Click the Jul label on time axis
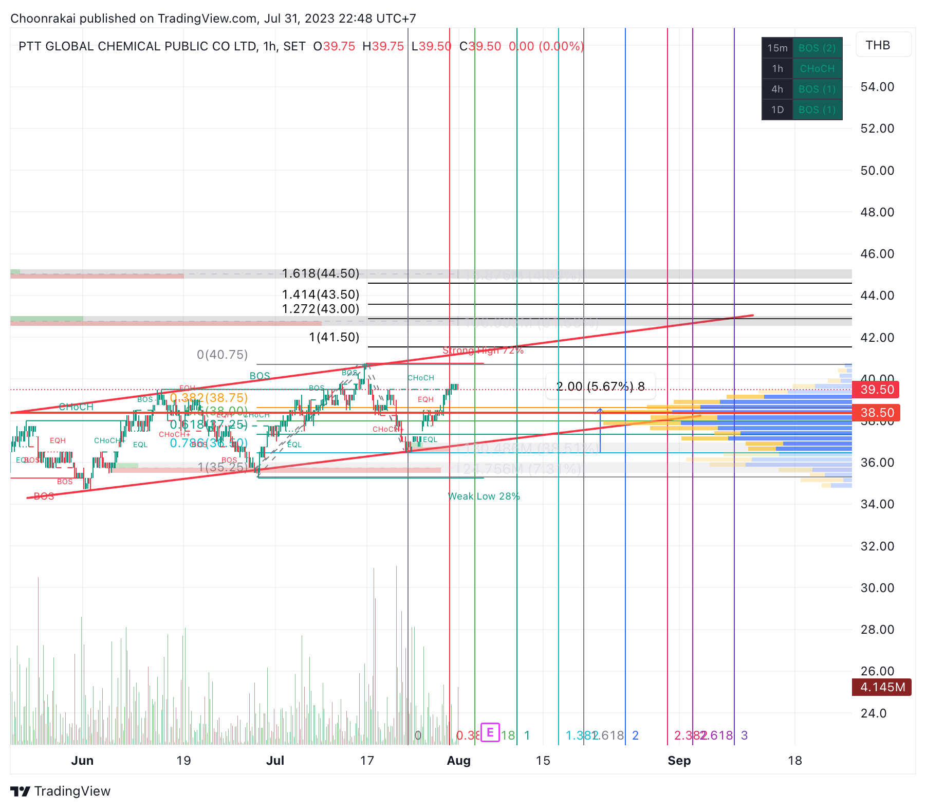 (275, 761)
